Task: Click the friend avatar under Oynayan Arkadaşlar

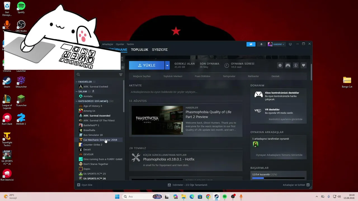Action: [x=255, y=144]
